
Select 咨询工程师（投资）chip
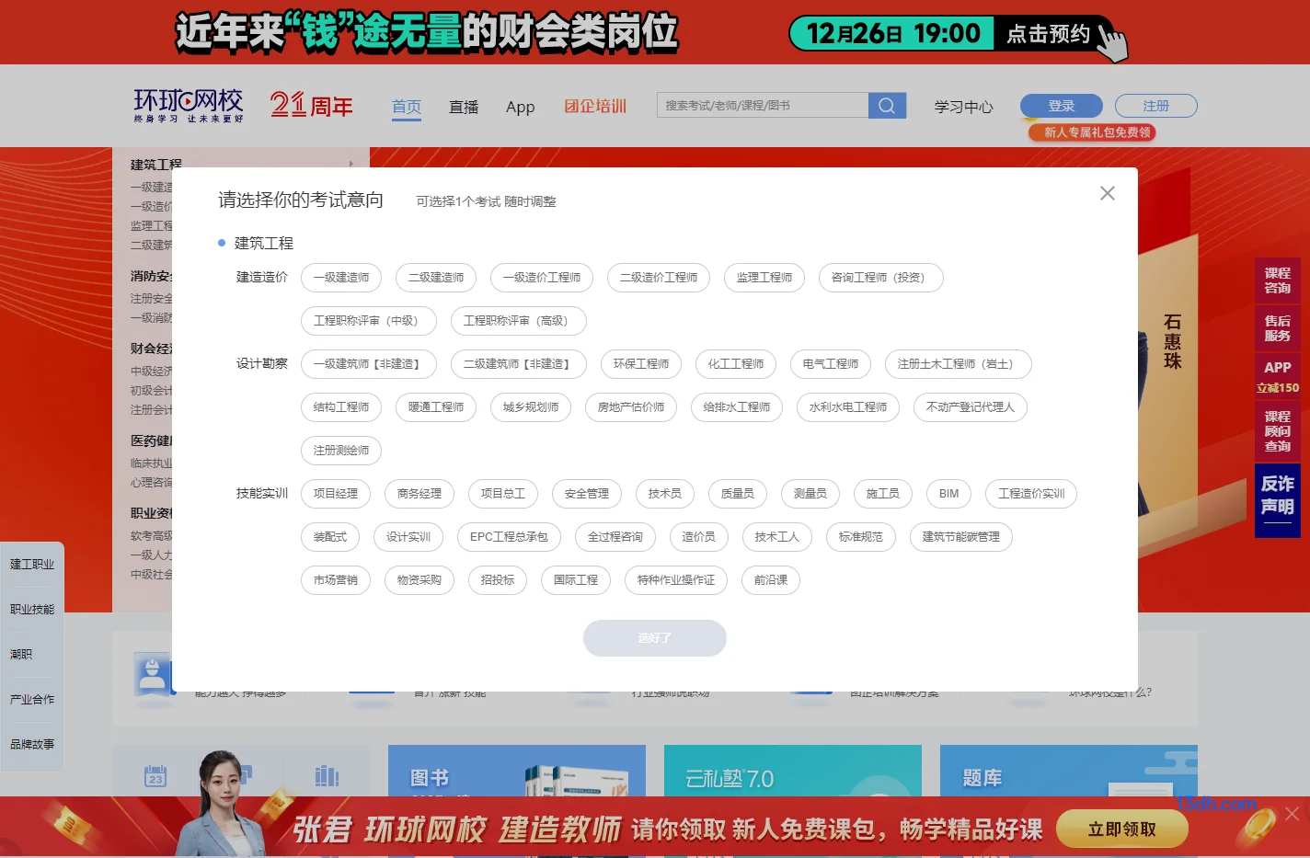point(881,278)
